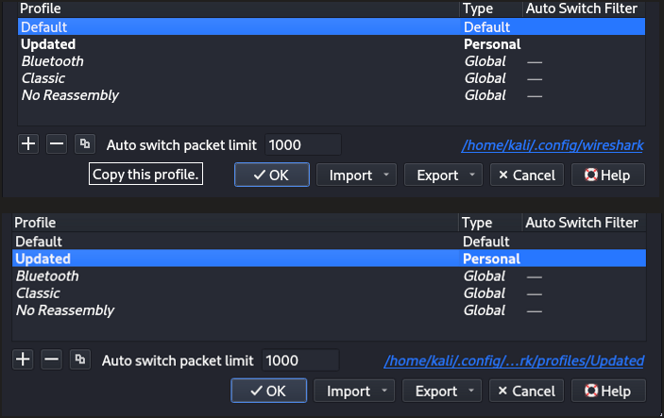Click the copy profile icon in the upper dialog
Image resolution: width=664 pixels, height=418 pixels.
coord(85,144)
